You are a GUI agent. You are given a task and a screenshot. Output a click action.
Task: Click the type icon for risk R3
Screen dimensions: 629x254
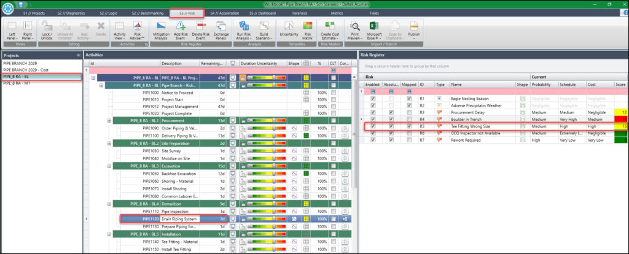440,112
